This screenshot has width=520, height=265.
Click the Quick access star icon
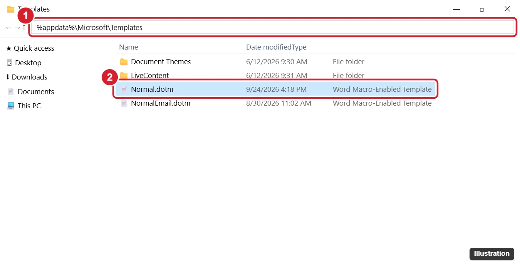tap(9, 48)
